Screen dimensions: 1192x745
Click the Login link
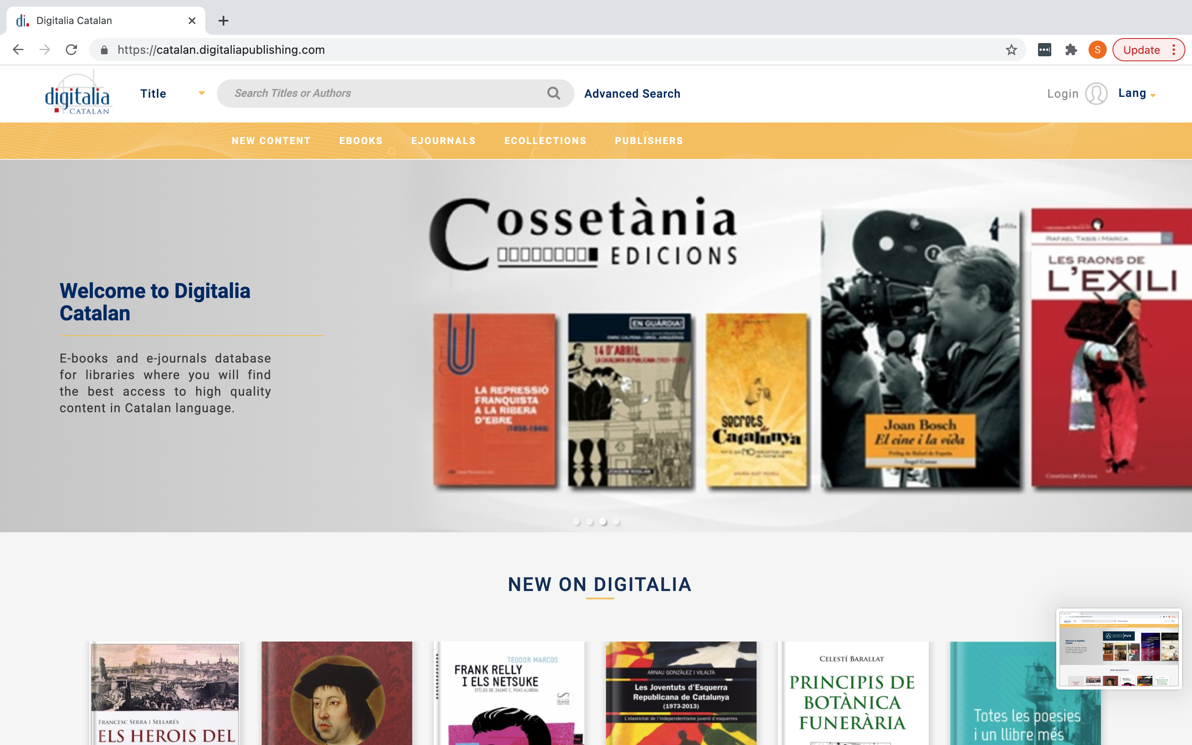click(1062, 94)
